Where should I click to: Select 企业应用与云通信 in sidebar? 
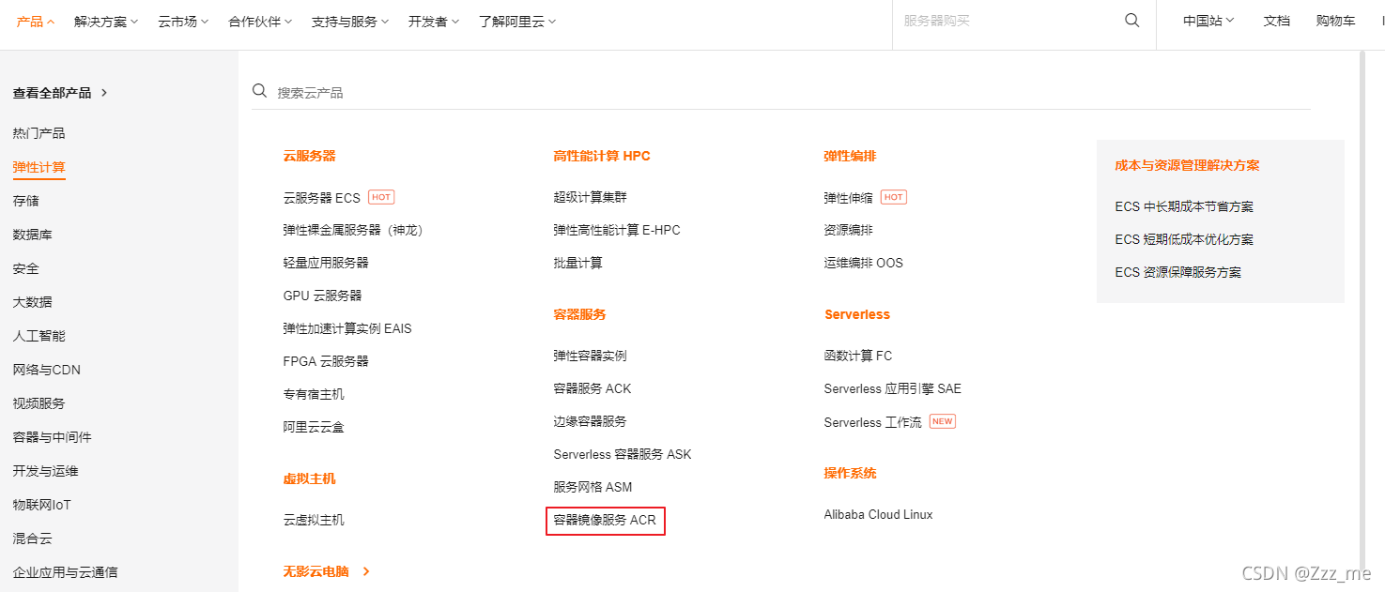pos(65,572)
